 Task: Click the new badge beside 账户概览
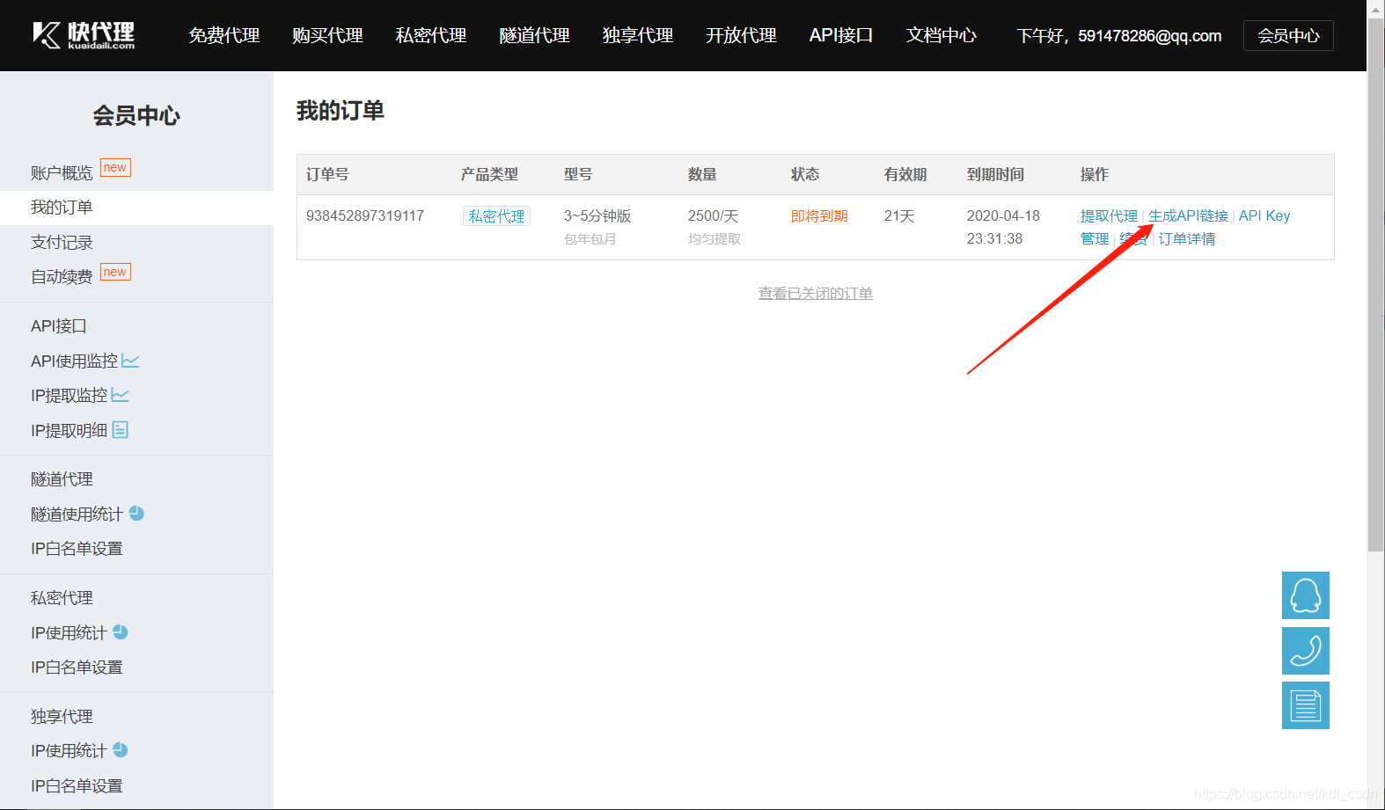click(x=115, y=168)
